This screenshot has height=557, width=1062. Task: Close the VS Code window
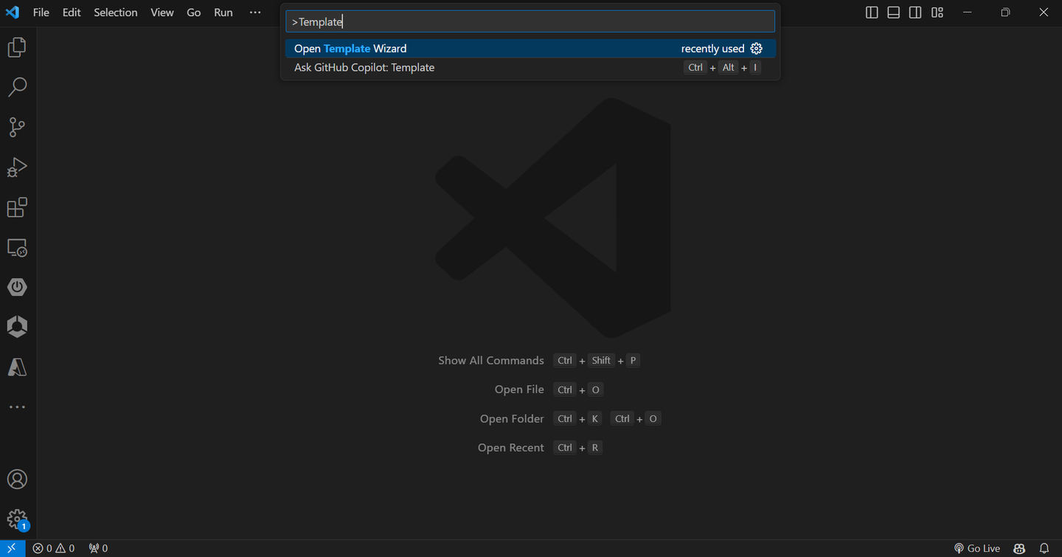point(1044,13)
